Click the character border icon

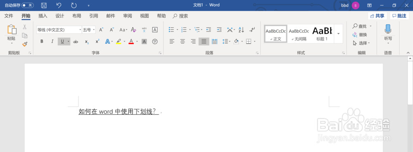(x=155, y=30)
